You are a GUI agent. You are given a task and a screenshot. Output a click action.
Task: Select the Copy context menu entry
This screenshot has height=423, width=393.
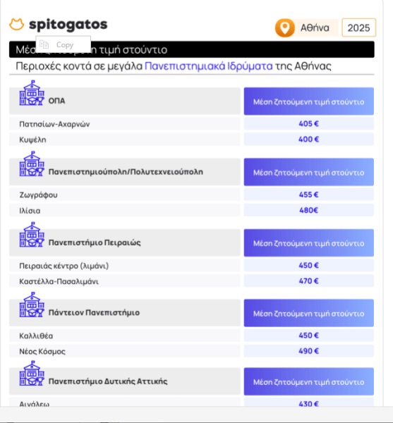tap(64, 44)
